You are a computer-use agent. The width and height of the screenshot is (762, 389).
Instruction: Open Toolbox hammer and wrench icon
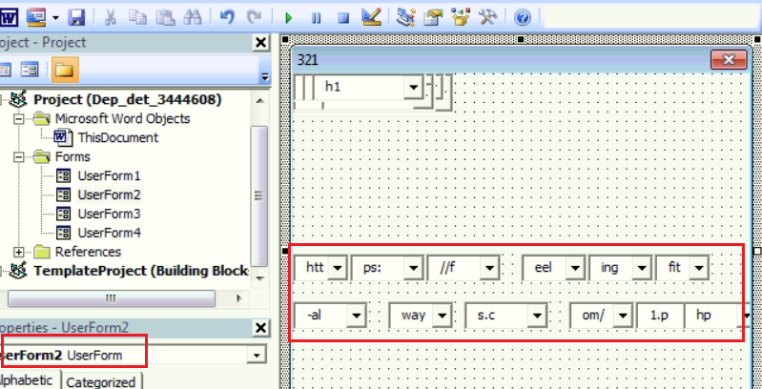487,18
